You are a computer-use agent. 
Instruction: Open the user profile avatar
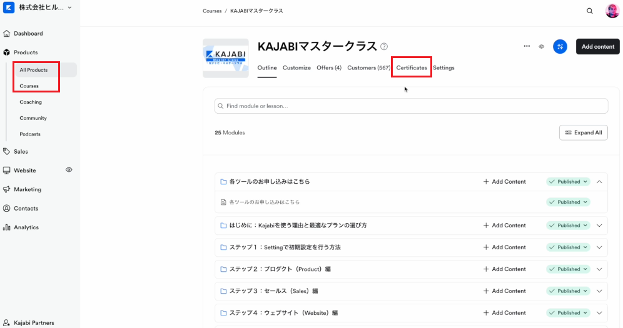[612, 11]
